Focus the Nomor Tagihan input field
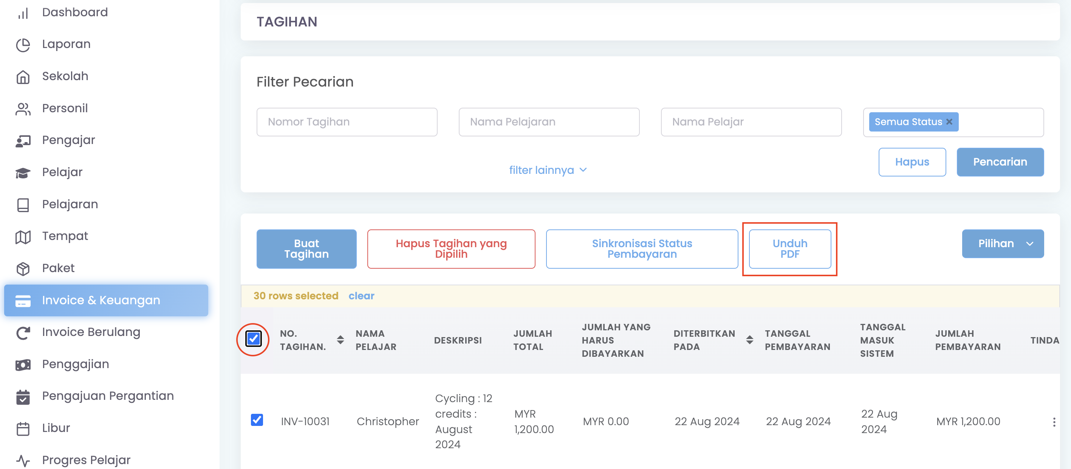This screenshot has height=469, width=1071. (x=347, y=122)
